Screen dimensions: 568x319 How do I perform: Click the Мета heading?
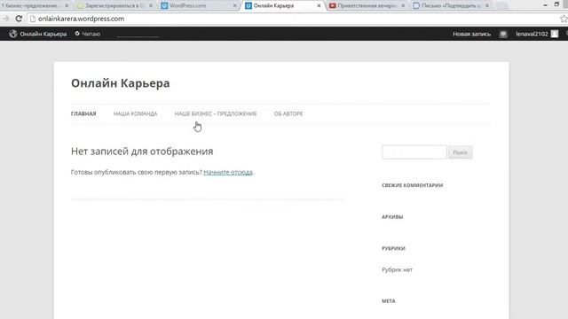coord(389,301)
